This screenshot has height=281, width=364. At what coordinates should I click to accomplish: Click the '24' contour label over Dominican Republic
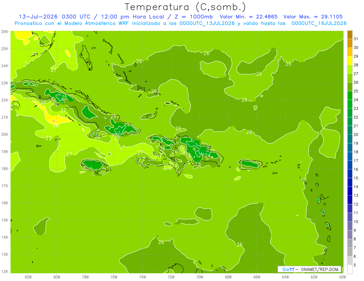(207, 156)
